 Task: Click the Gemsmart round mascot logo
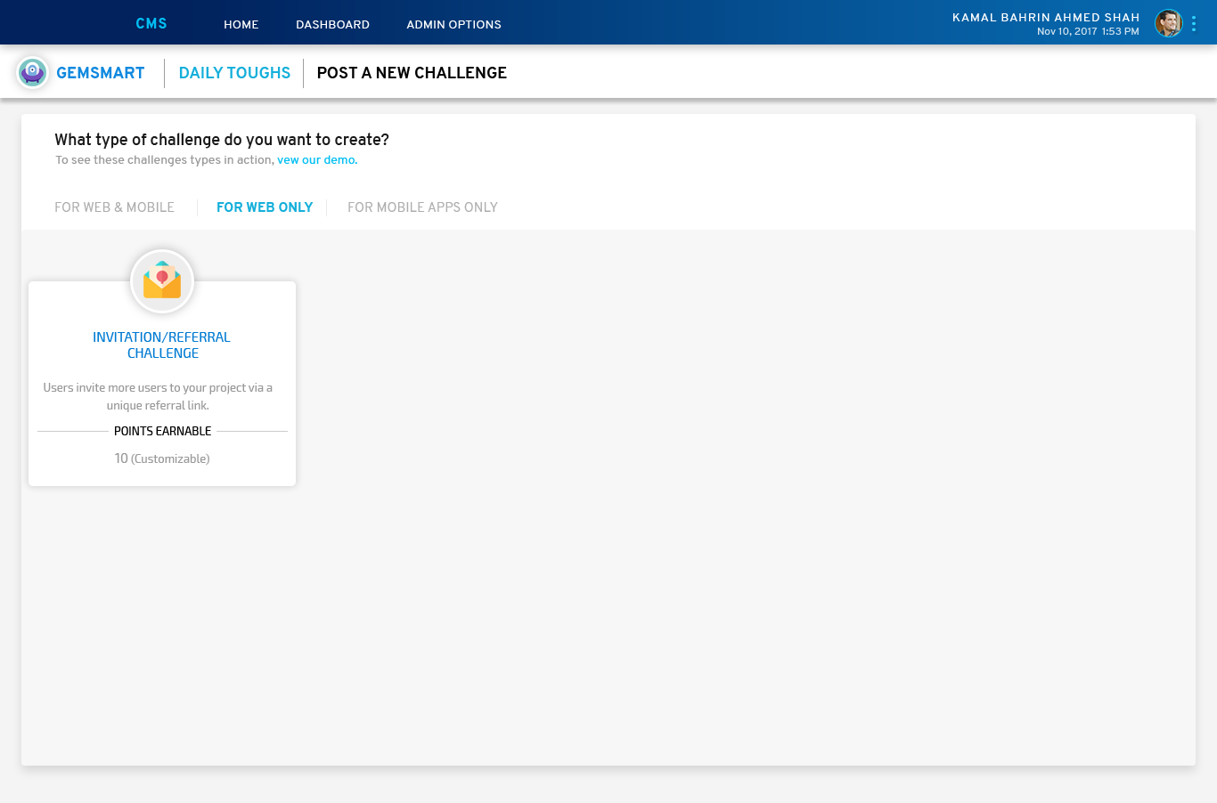tap(32, 72)
